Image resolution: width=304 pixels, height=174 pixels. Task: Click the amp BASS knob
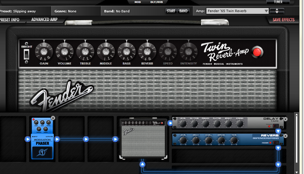click(126, 52)
